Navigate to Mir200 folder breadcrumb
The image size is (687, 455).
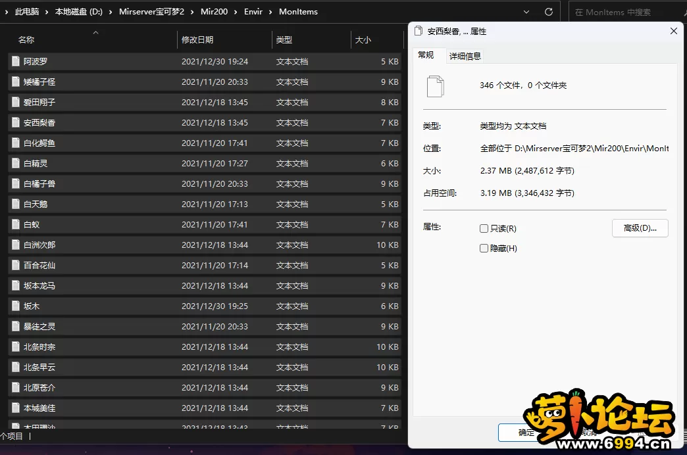[214, 12]
